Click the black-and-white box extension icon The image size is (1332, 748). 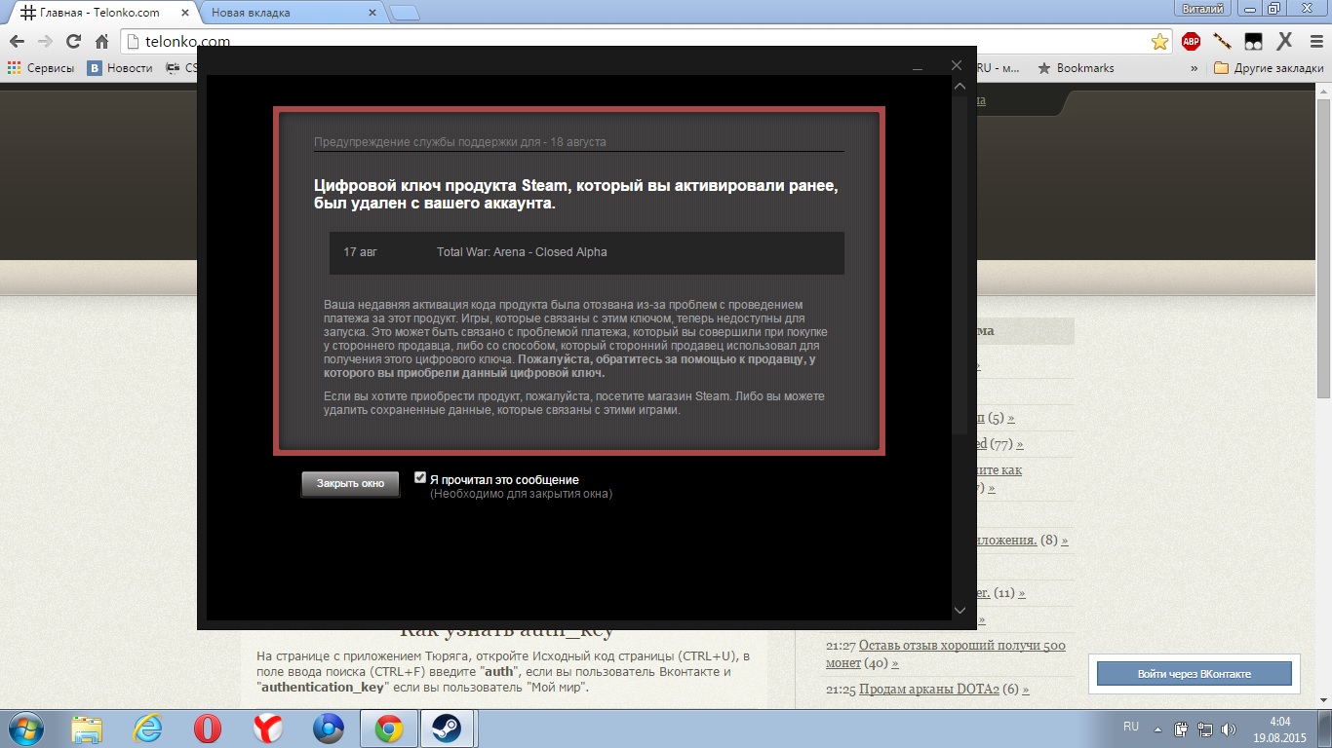coord(1254,41)
